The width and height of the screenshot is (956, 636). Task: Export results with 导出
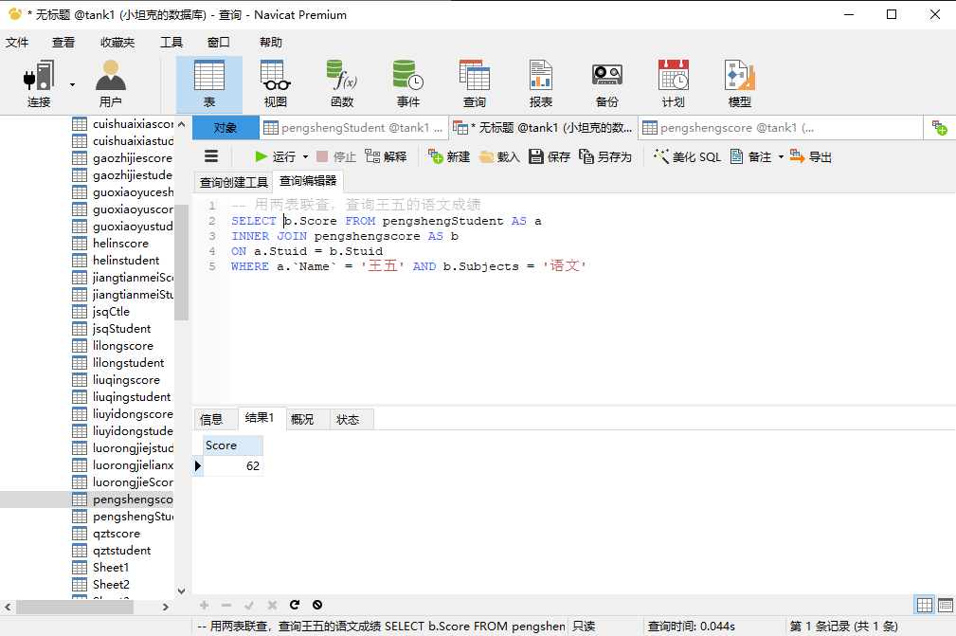coord(811,156)
